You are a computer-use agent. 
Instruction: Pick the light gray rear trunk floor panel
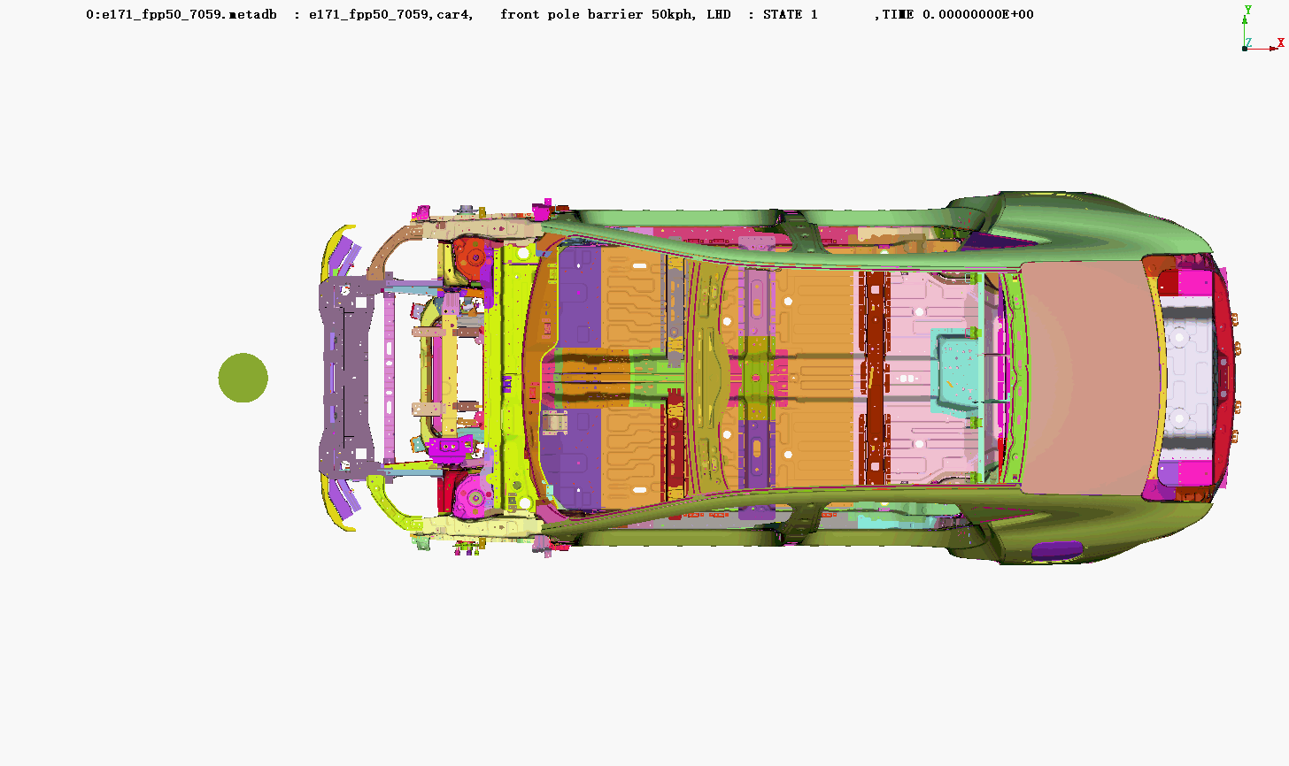tap(1189, 378)
